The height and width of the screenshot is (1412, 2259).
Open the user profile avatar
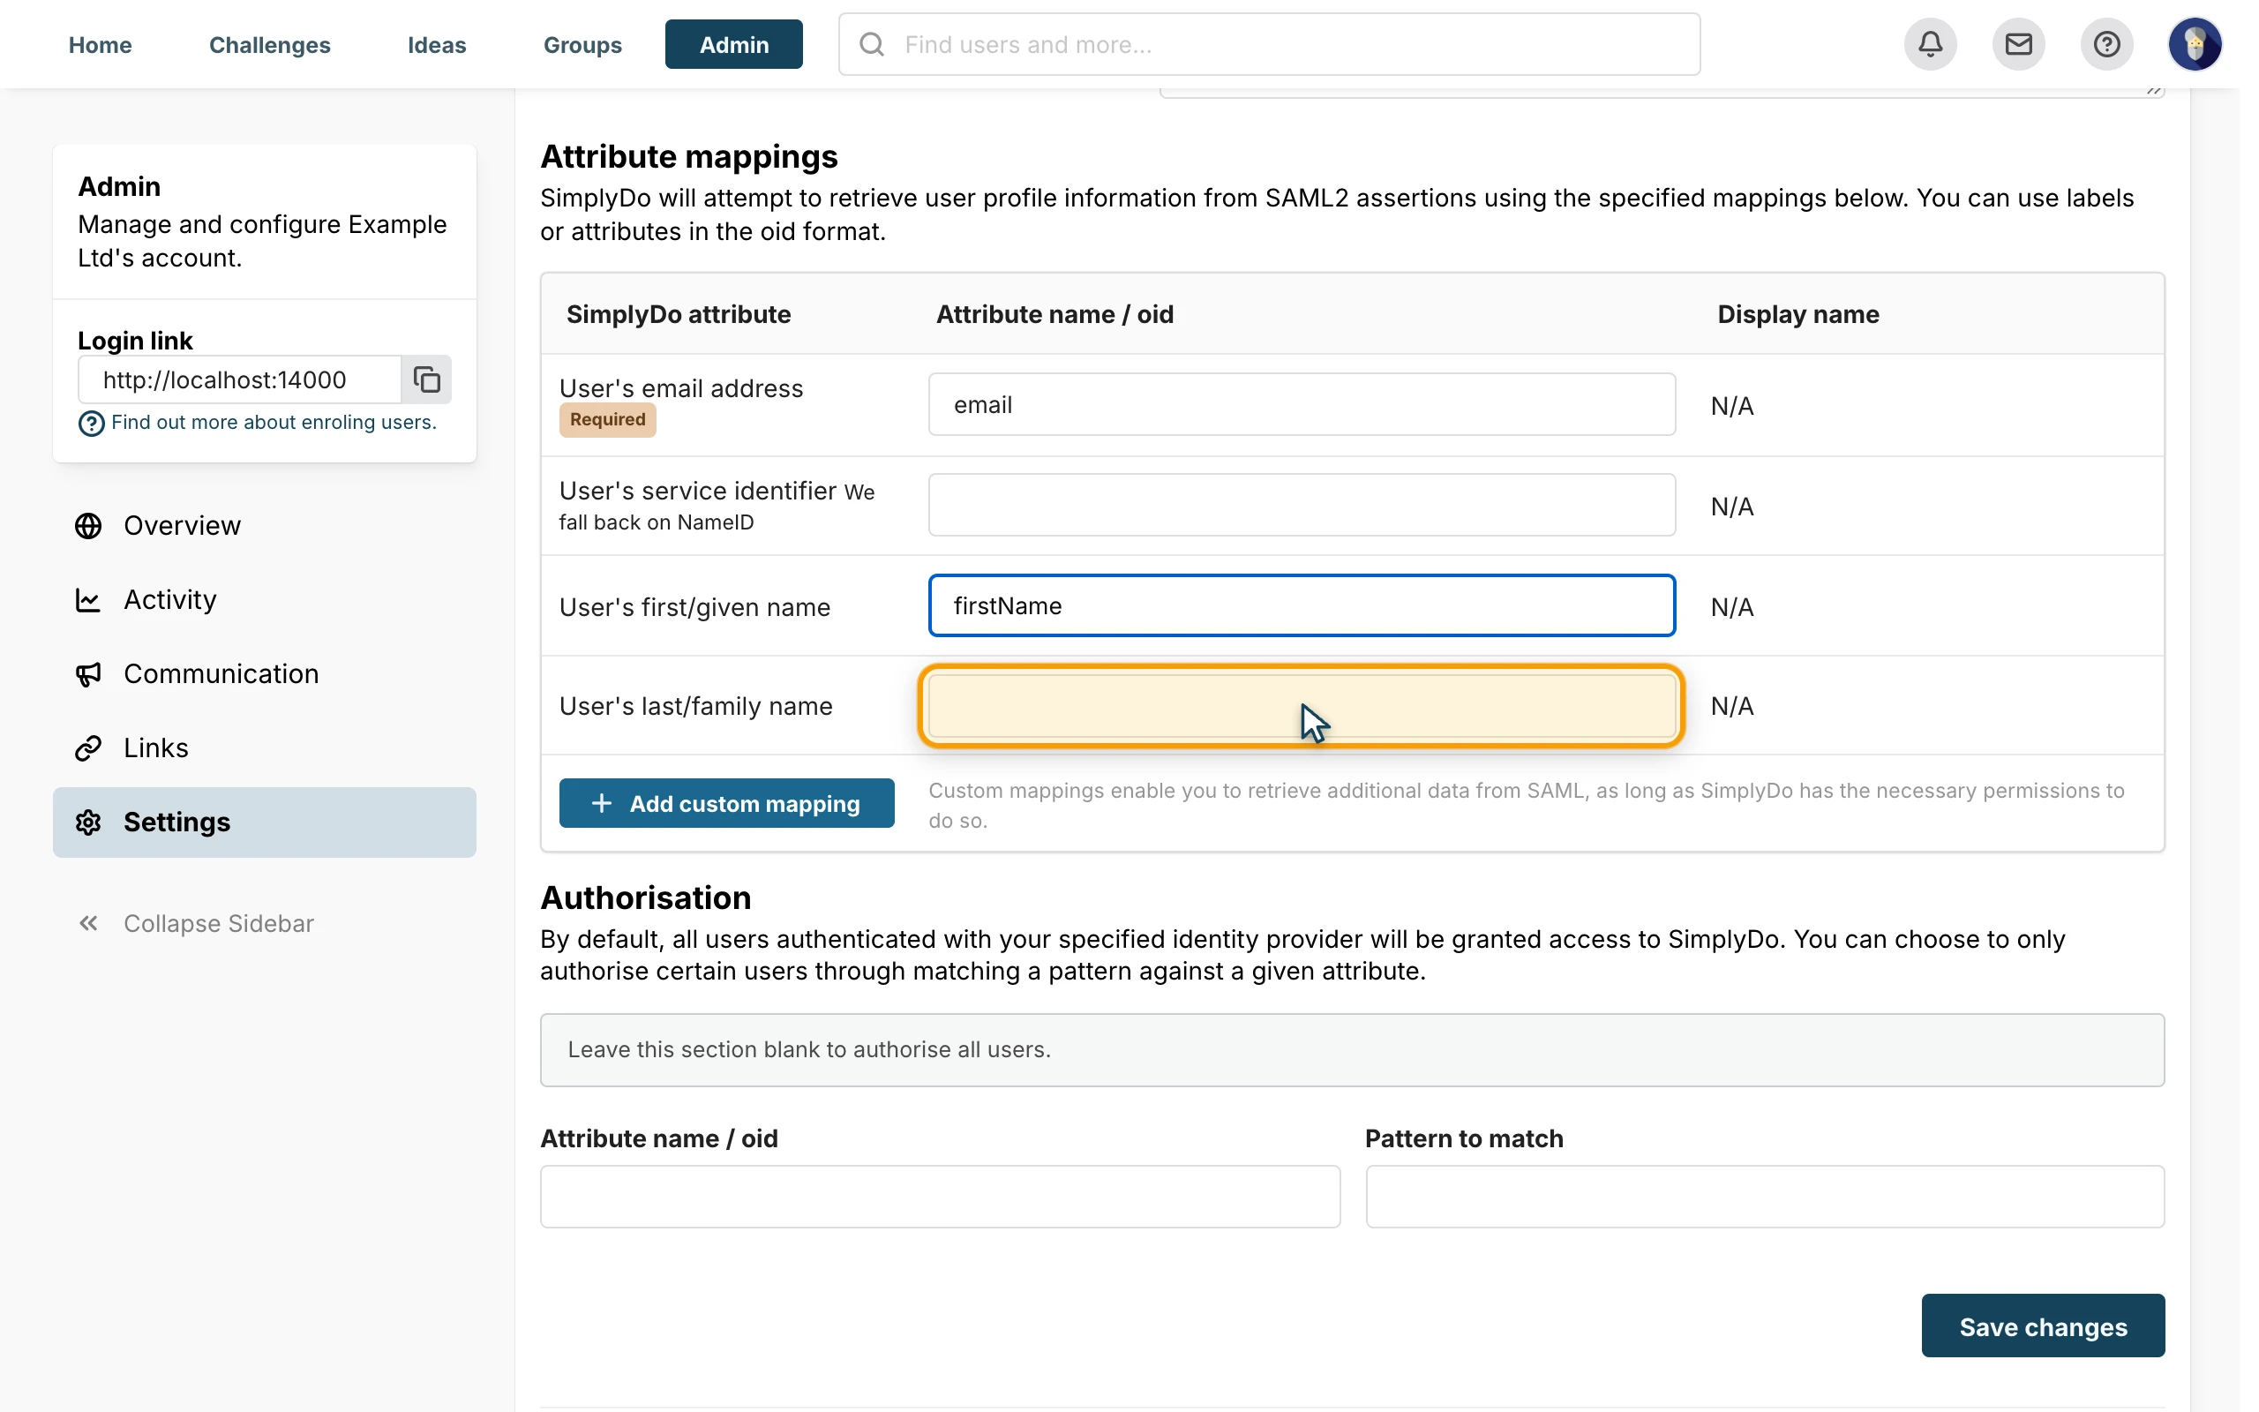(x=2195, y=44)
